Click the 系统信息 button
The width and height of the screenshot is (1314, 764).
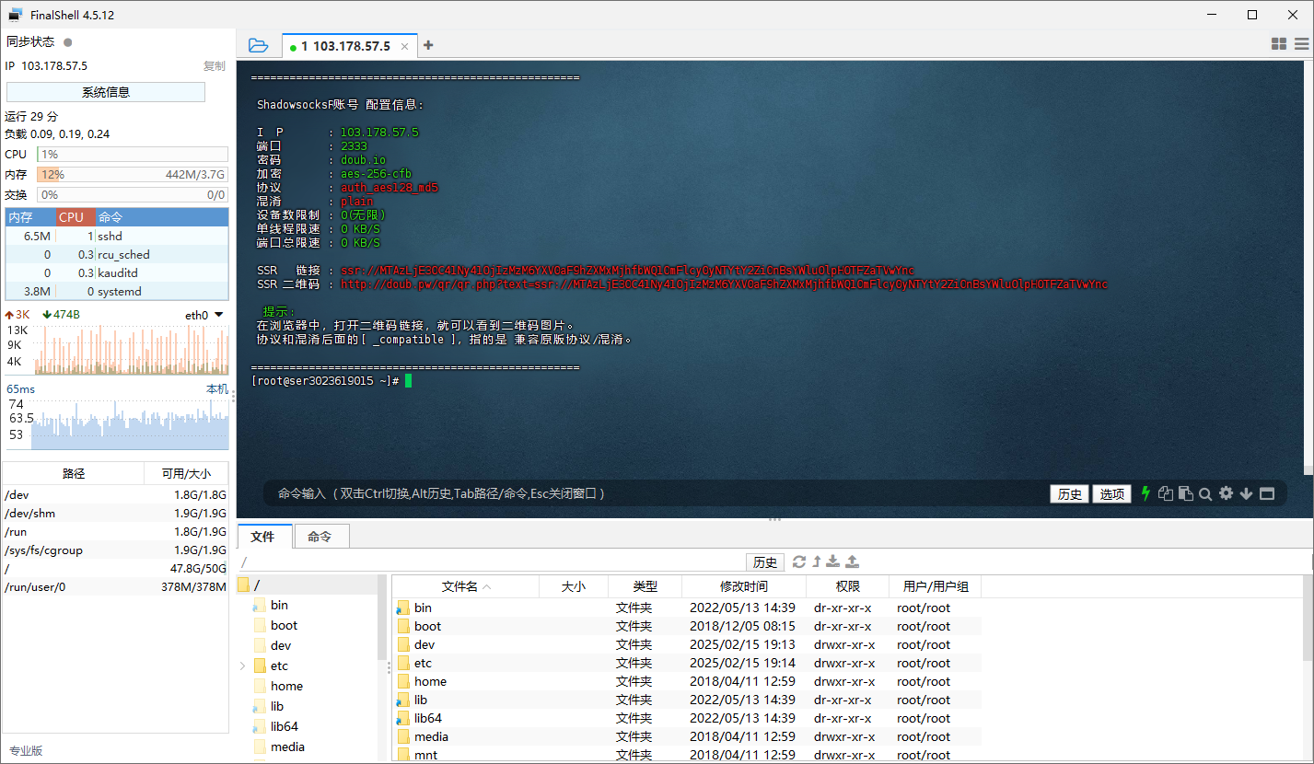coord(106,91)
